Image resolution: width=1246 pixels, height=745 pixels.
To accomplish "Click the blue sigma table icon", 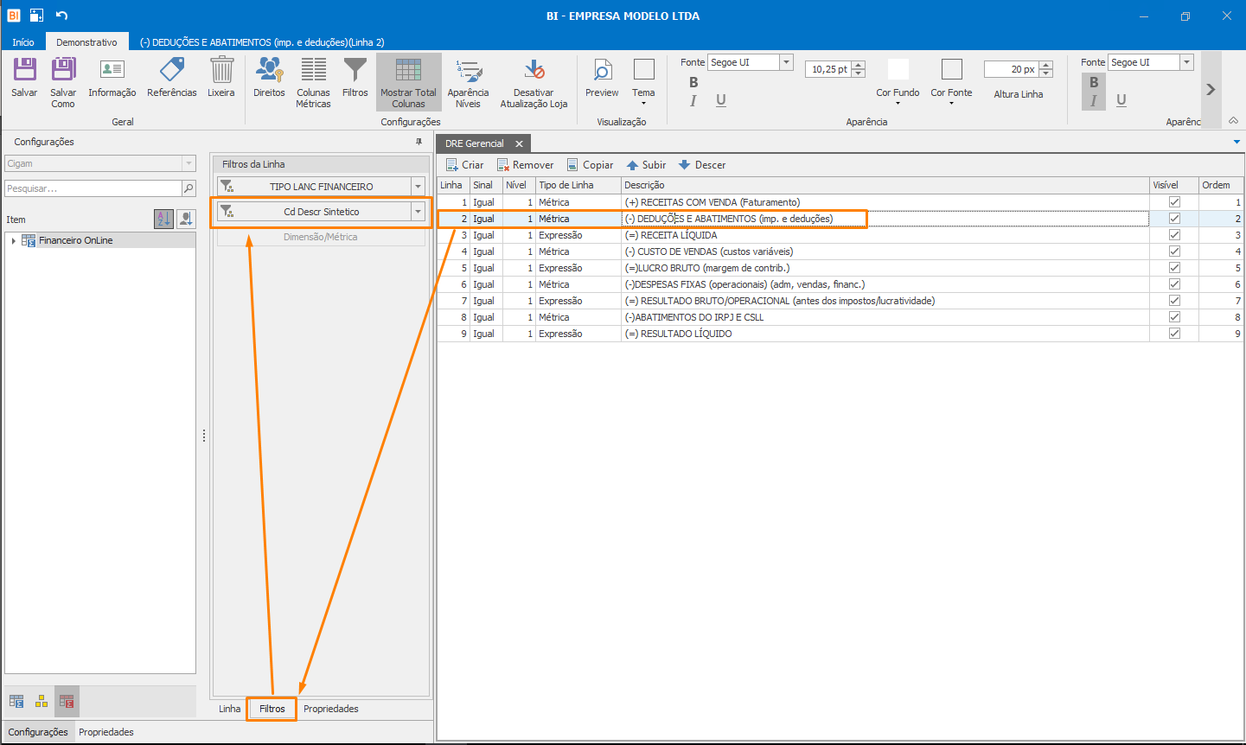I will point(16,702).
